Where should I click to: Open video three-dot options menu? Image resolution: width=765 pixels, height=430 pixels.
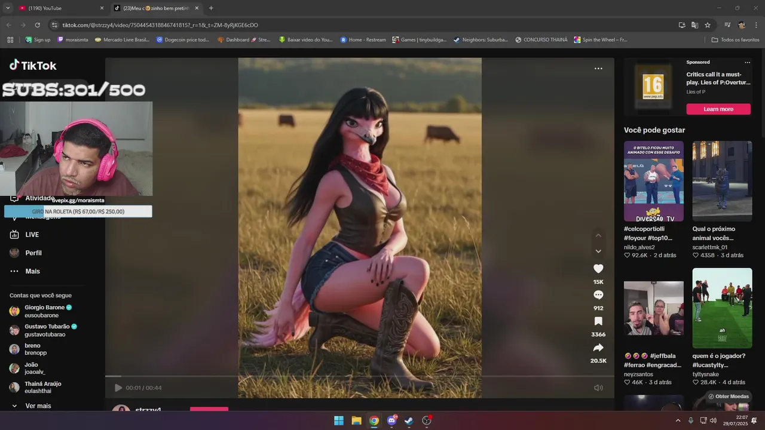click(x=598, y=69)
